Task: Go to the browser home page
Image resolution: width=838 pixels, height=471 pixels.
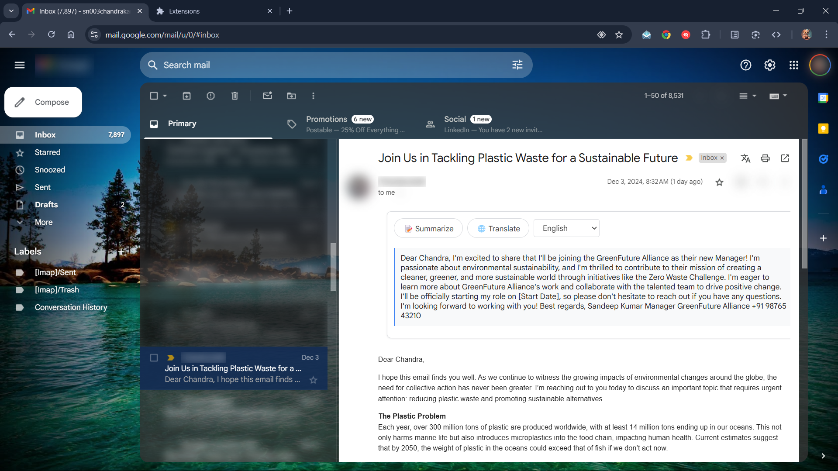Action: pyautogui.click(x=71, y=34)
